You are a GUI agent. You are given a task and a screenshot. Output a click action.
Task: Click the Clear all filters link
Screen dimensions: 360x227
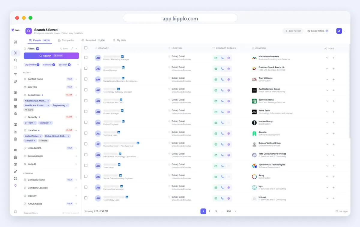pos(31,213)
